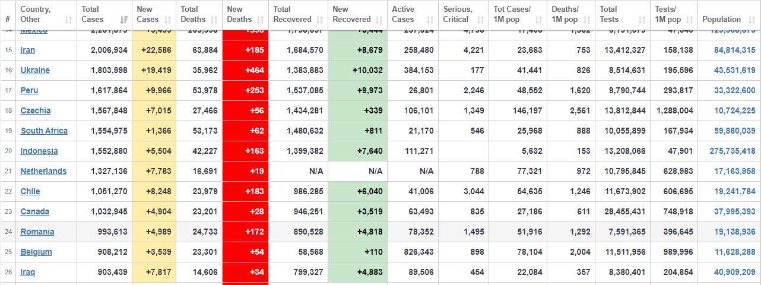
Task: Open the Netherlands country link
Action: [43, 171]
